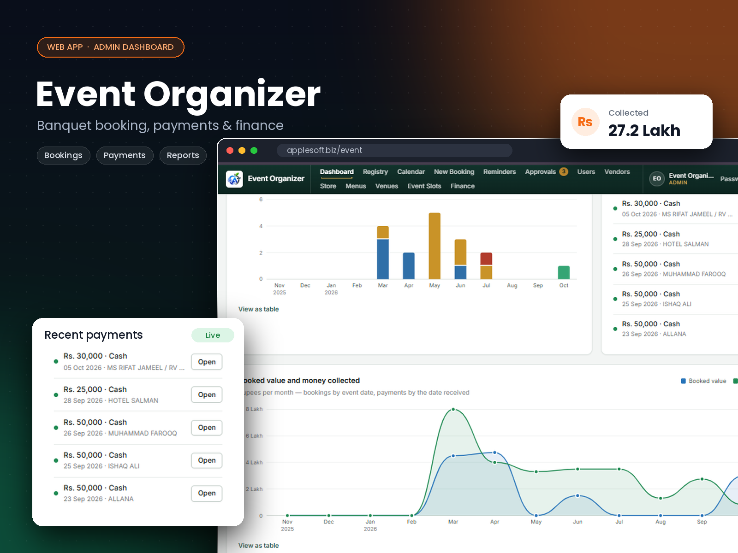Screen dimensions: 738x553
Task: Open the Approvals tab
Action: [x=540, y=172]
